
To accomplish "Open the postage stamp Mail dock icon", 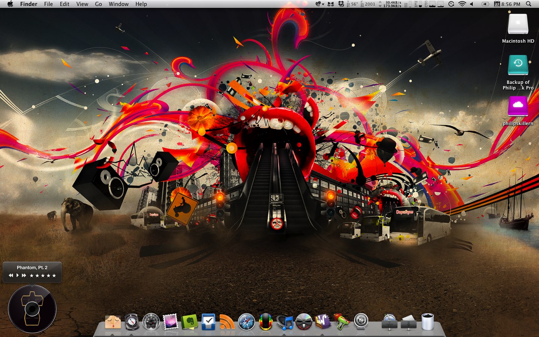I will [170, 322].
